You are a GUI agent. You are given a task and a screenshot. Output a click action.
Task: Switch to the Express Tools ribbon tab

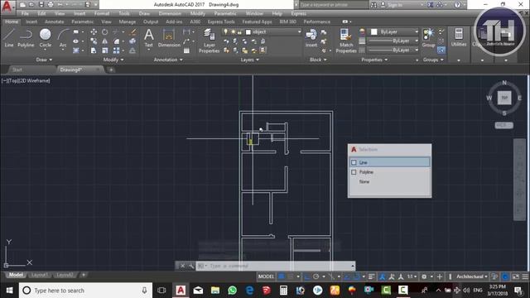[221, 22]
